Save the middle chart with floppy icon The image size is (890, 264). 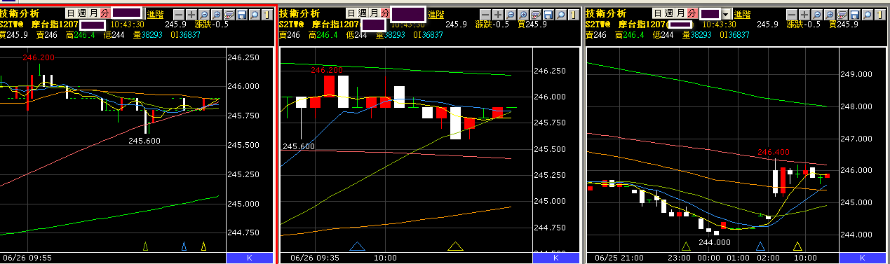coord(548,14)
